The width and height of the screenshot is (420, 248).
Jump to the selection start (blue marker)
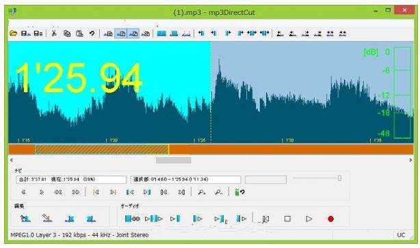click(130, 192)
